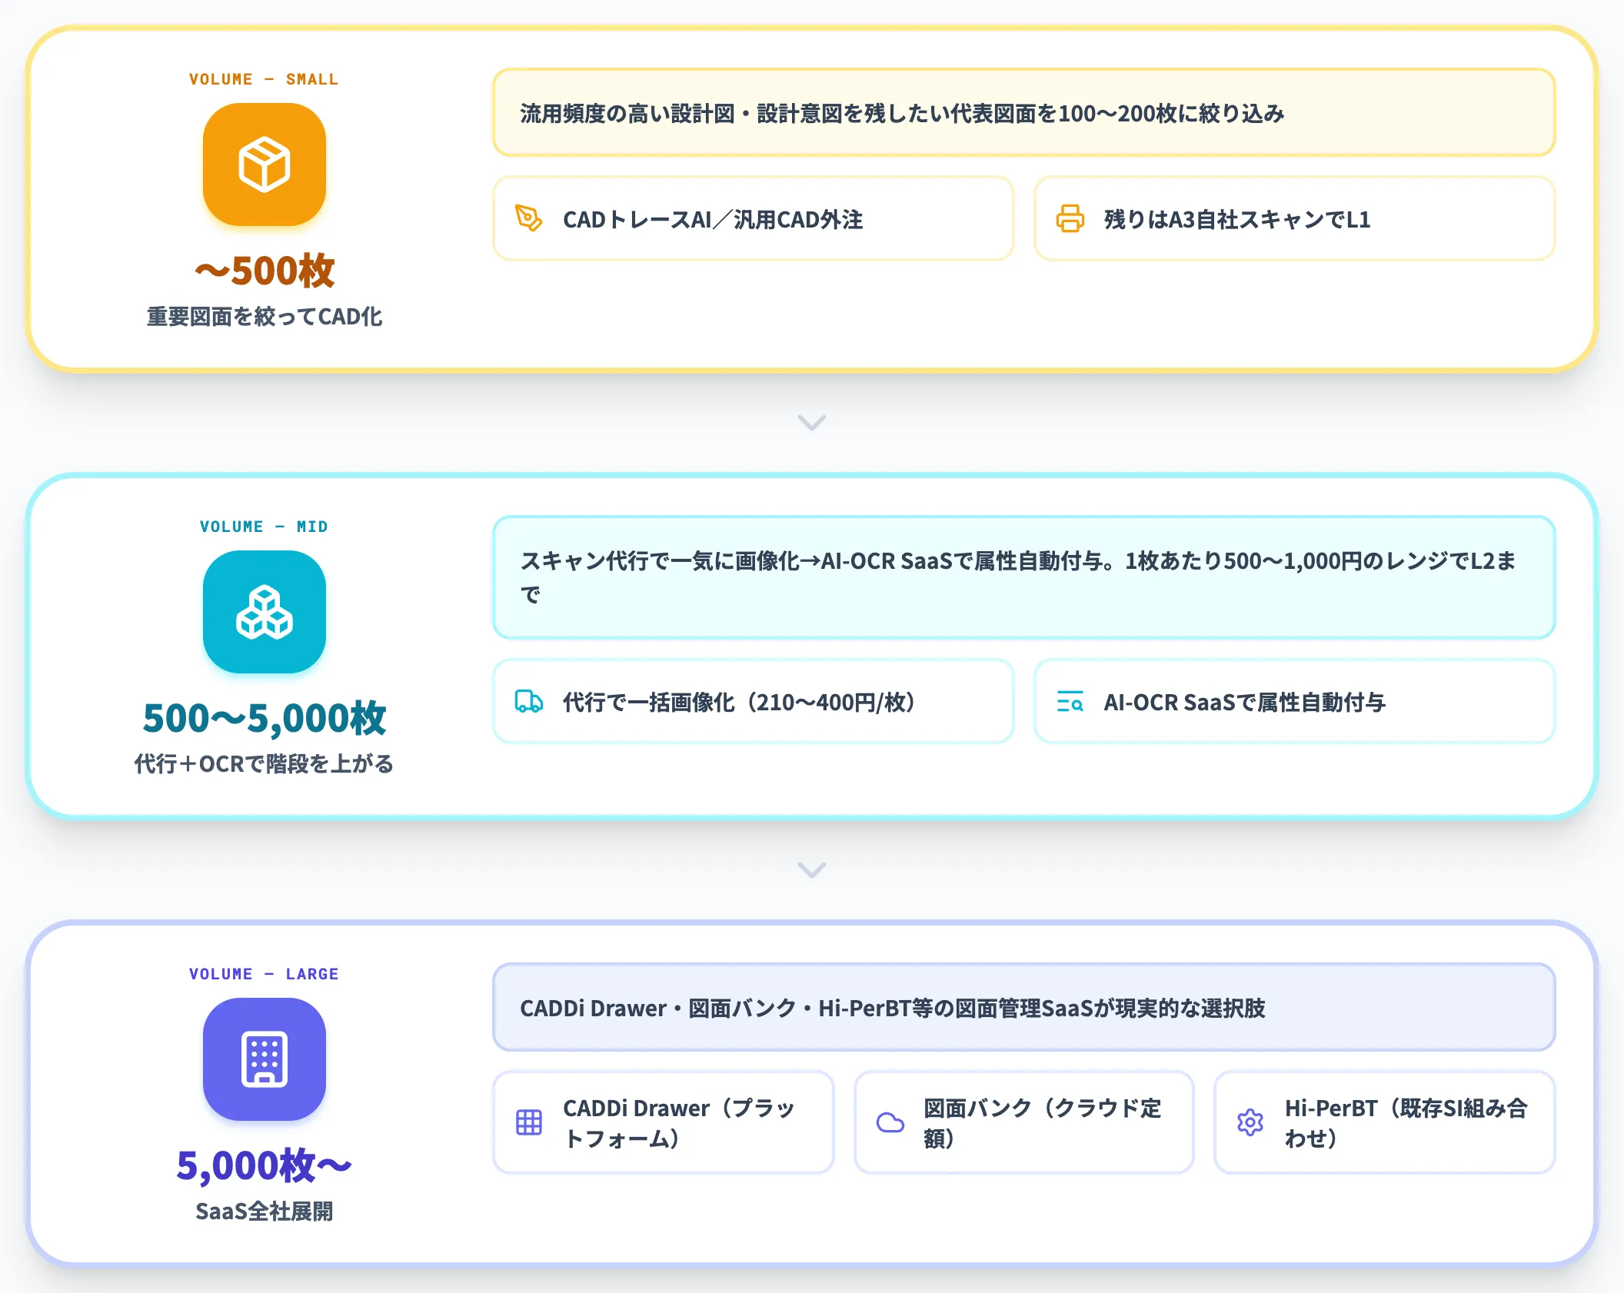Click the purple building icon under VOLUME – LARGE
Viewport: 1624px width, 1293px height.
coord(265,1059)
